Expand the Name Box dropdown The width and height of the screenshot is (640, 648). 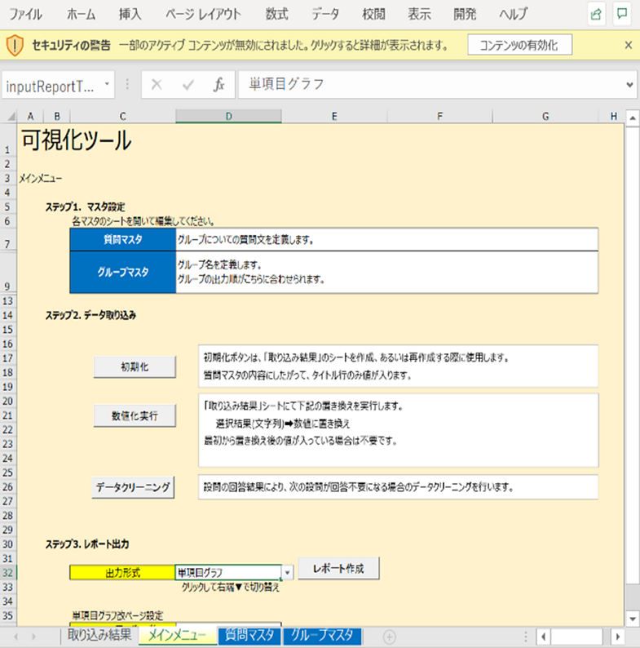(x=107, y=84)
